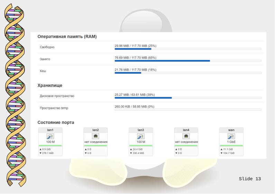Click the wan port name label
275x194 pixels.
tap(231, 130)
